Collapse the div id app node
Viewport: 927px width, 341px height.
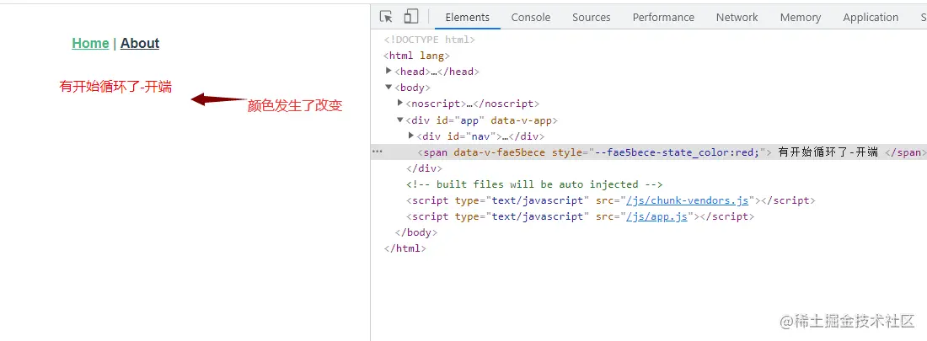tap(400, 120)
